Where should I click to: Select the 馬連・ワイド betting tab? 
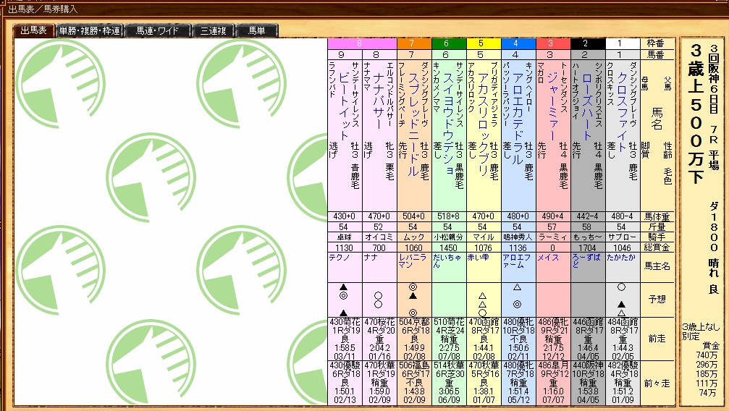(x=157, y=30)
